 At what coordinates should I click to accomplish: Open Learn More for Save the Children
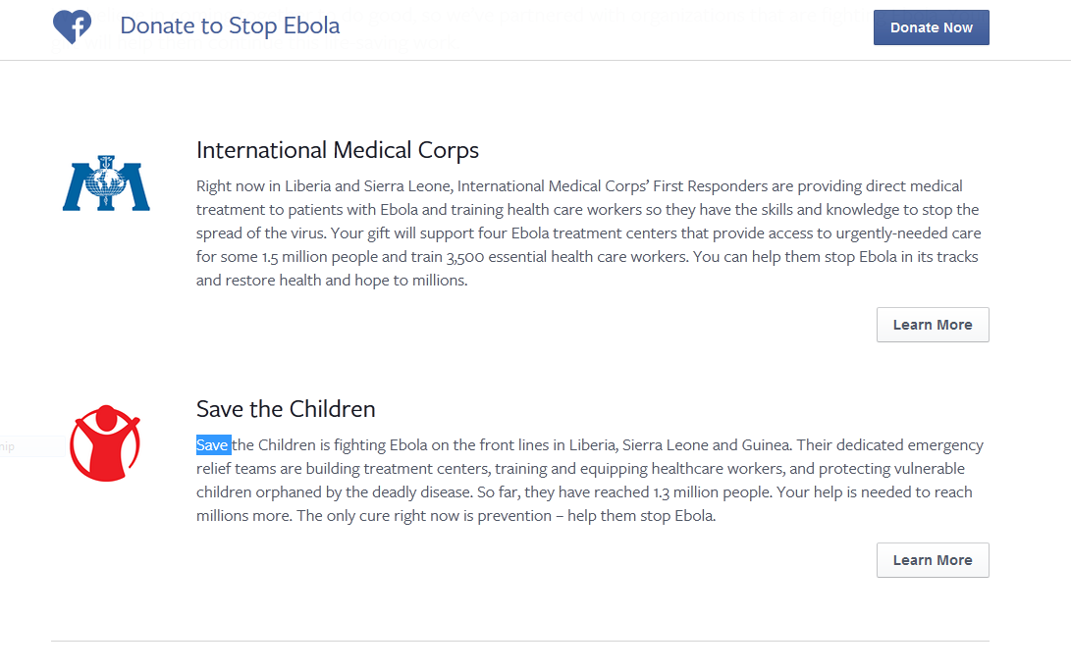[x=933, y=560]
